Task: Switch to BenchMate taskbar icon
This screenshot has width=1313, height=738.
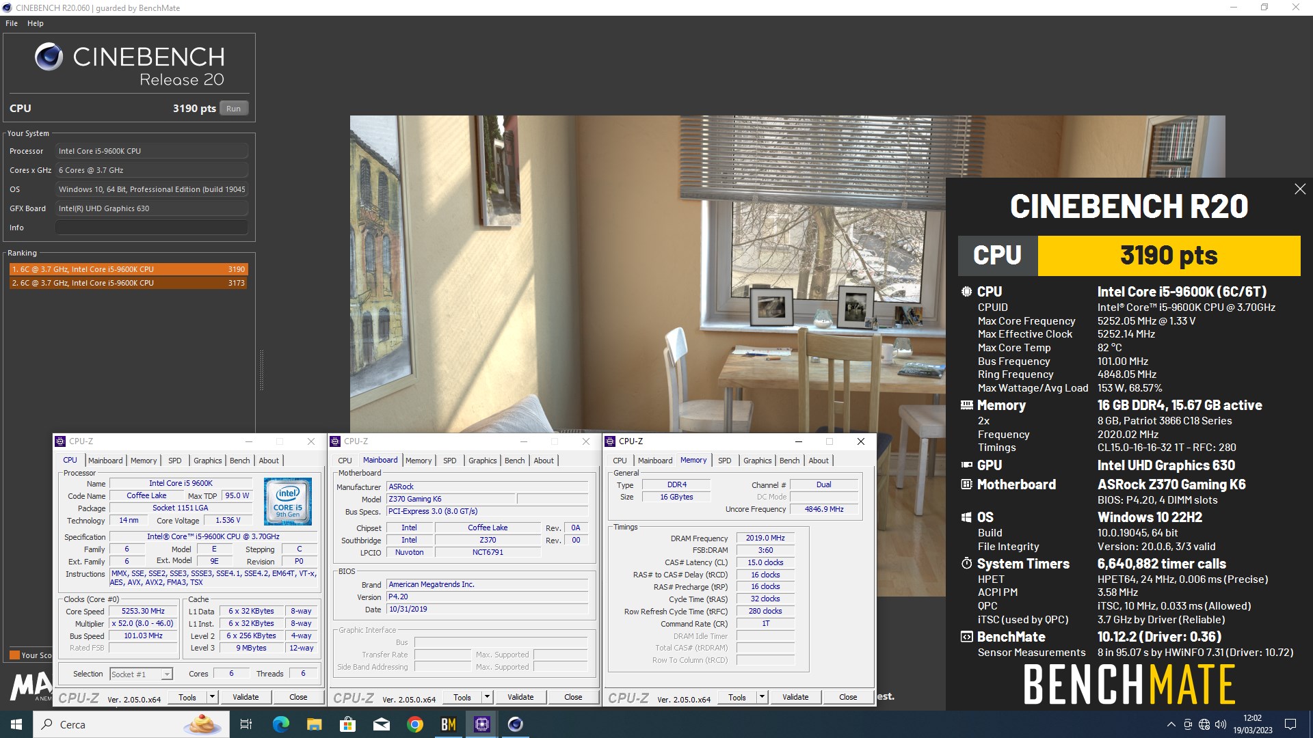Action: (x=448, y=724)
